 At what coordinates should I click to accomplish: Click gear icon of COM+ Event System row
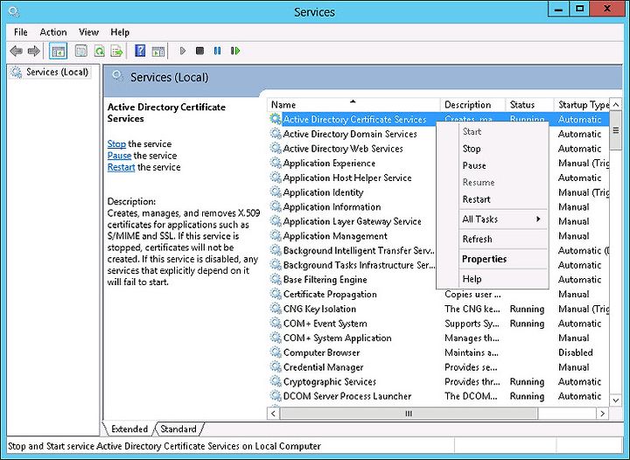[276, 323]
